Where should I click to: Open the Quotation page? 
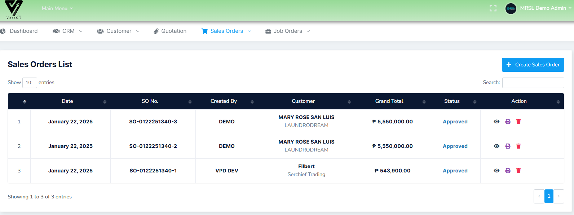[x=170, y=31]
